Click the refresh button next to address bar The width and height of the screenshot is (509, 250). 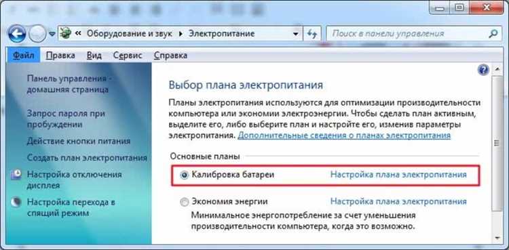click(312, 34)
